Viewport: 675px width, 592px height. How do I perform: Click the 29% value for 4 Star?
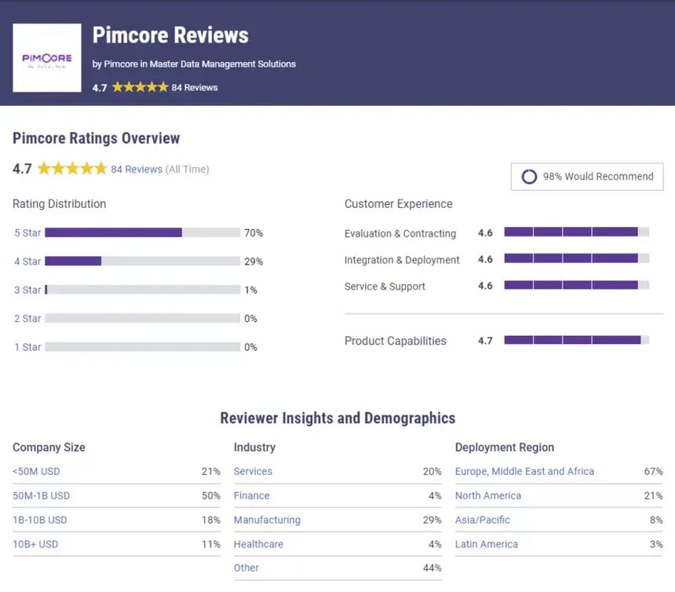pyautogui.click(x=254, y=261)
